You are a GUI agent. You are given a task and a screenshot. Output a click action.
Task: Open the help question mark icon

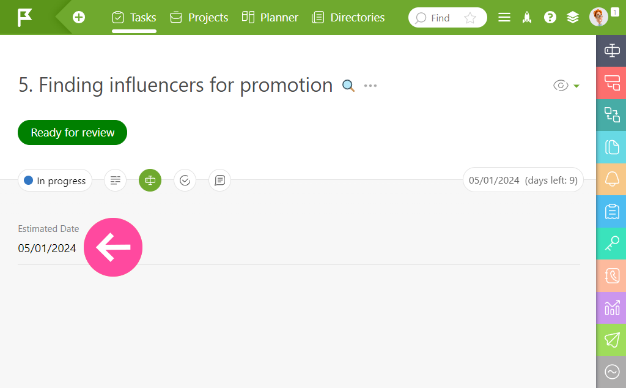click(550, 17)
